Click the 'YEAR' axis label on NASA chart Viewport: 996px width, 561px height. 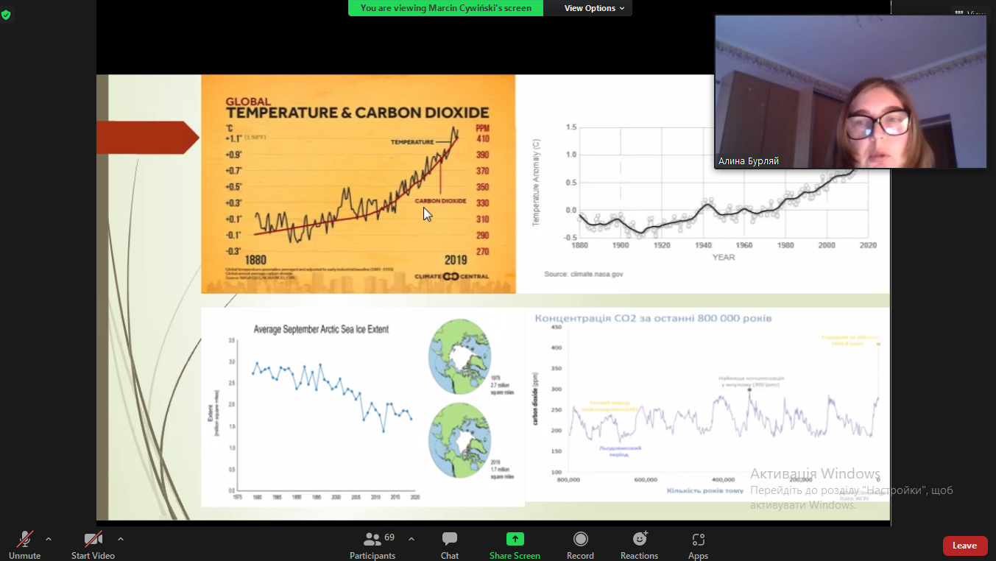pos(723,257)
